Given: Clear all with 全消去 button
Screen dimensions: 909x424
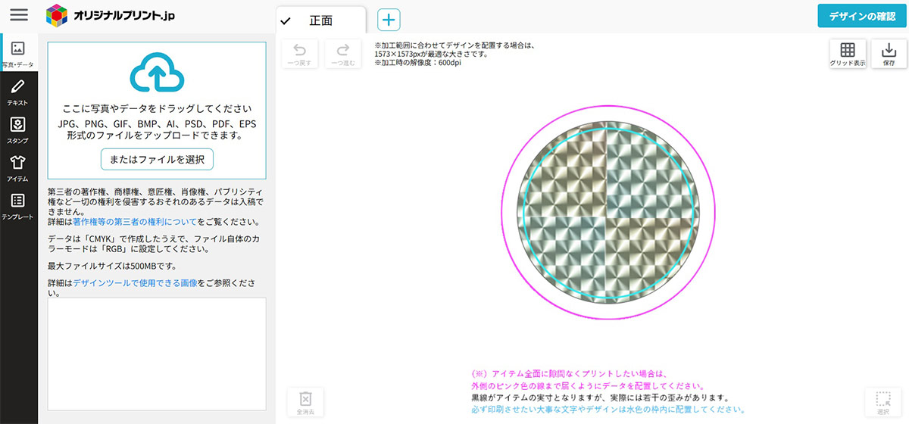Looking at the screenshot, I should (x=305, y=403).
